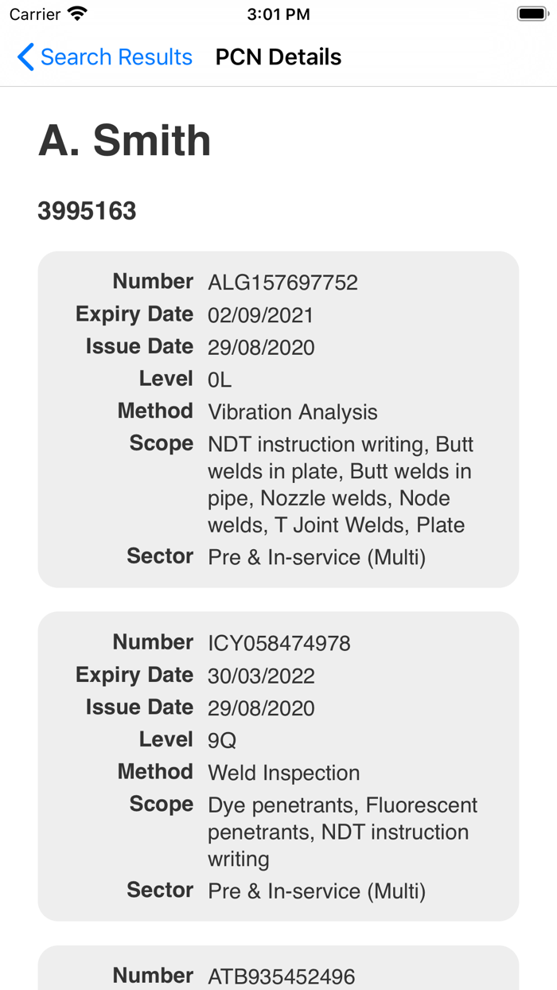Tap the Wi-Fi signal icon
The height and width of the screenshot is (990, 557).
point(76,13)
